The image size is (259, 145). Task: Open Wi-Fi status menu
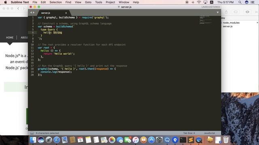(x=199, y=2)
